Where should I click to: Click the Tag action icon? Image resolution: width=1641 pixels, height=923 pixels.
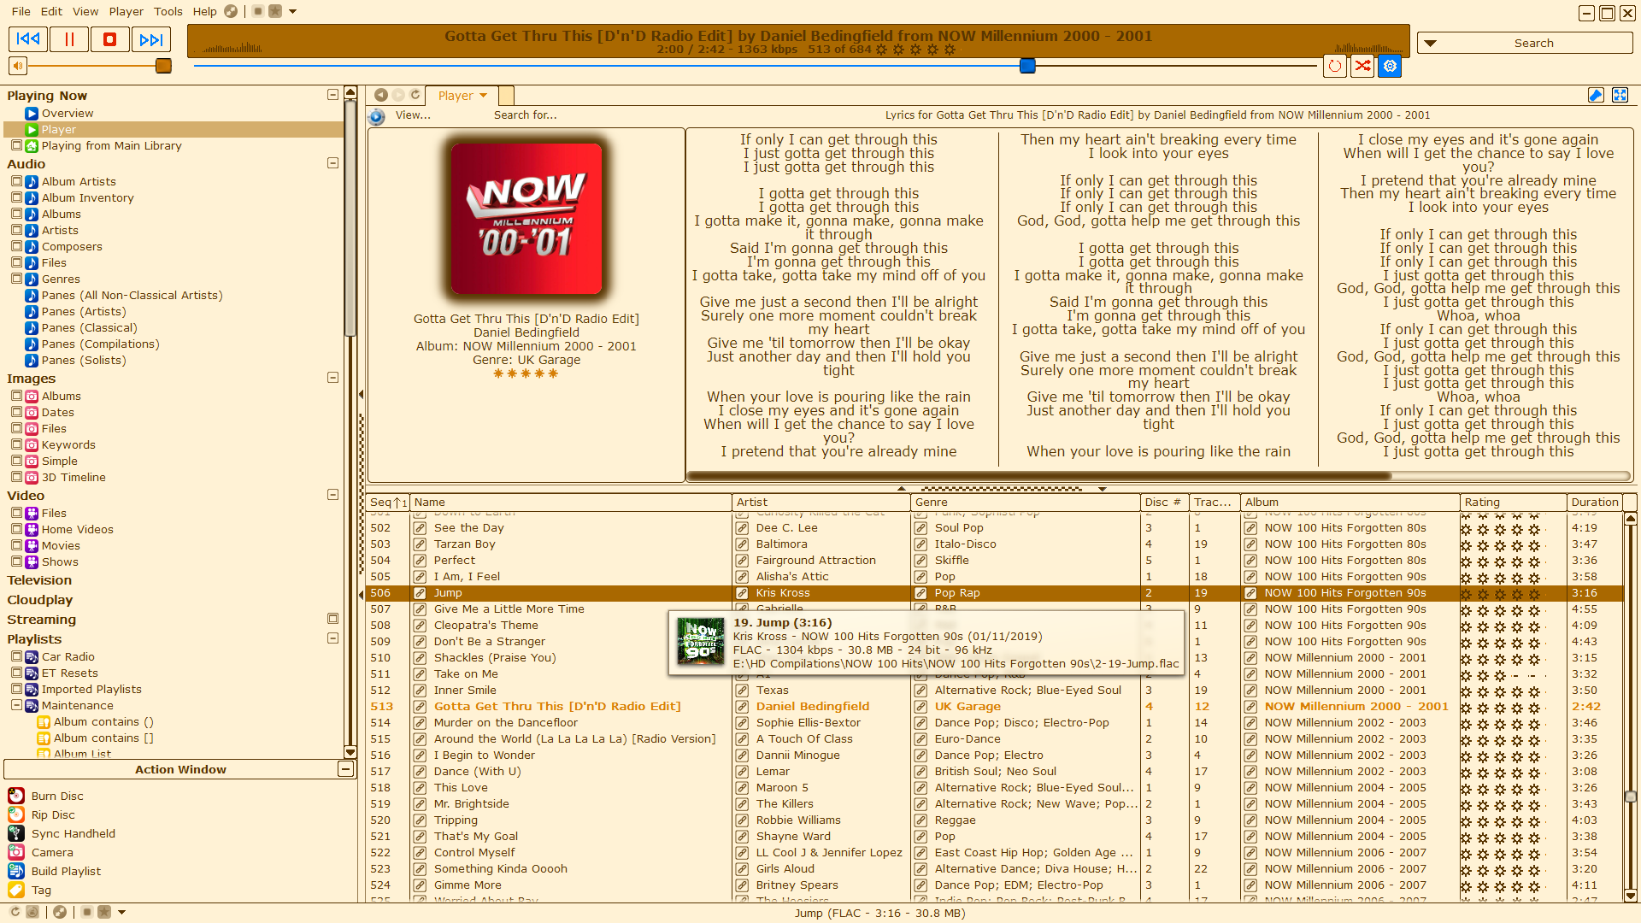coord(16,890)
